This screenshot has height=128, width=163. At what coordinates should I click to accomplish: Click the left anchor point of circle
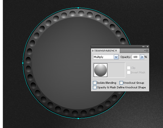23,63
